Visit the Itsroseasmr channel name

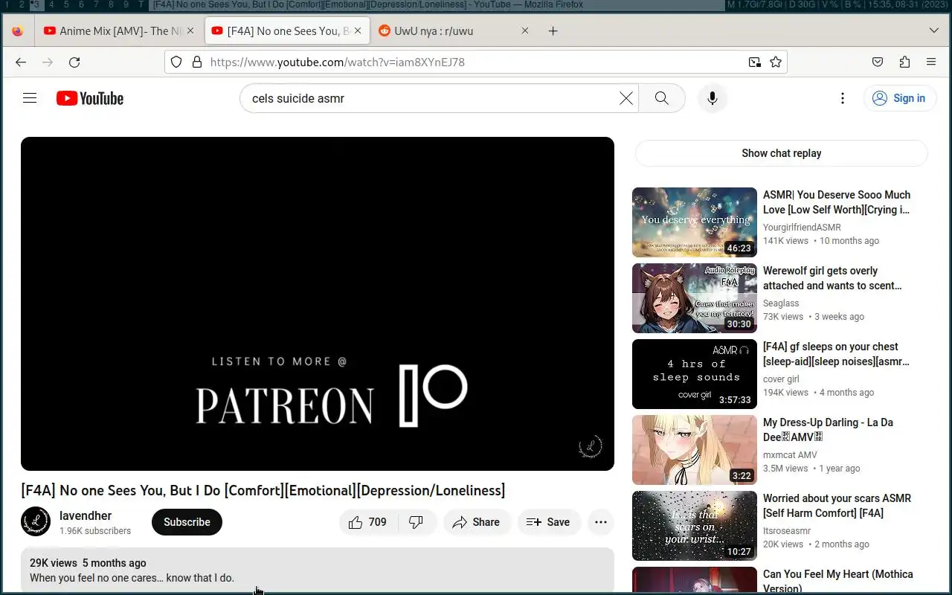coord(787,531)
